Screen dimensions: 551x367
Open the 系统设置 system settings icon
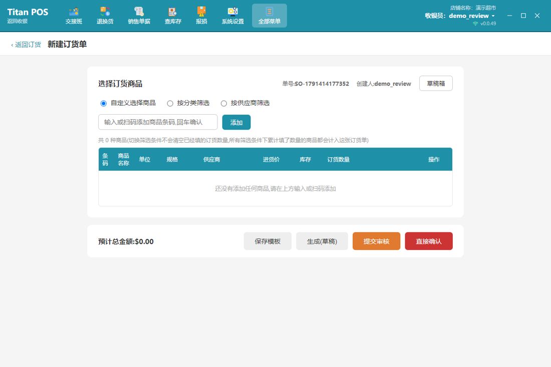pyautogui.click(x=232, y=16)
